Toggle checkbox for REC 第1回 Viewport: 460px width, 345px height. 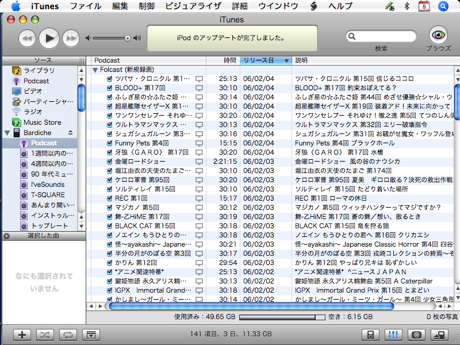(x=109, y=198)
